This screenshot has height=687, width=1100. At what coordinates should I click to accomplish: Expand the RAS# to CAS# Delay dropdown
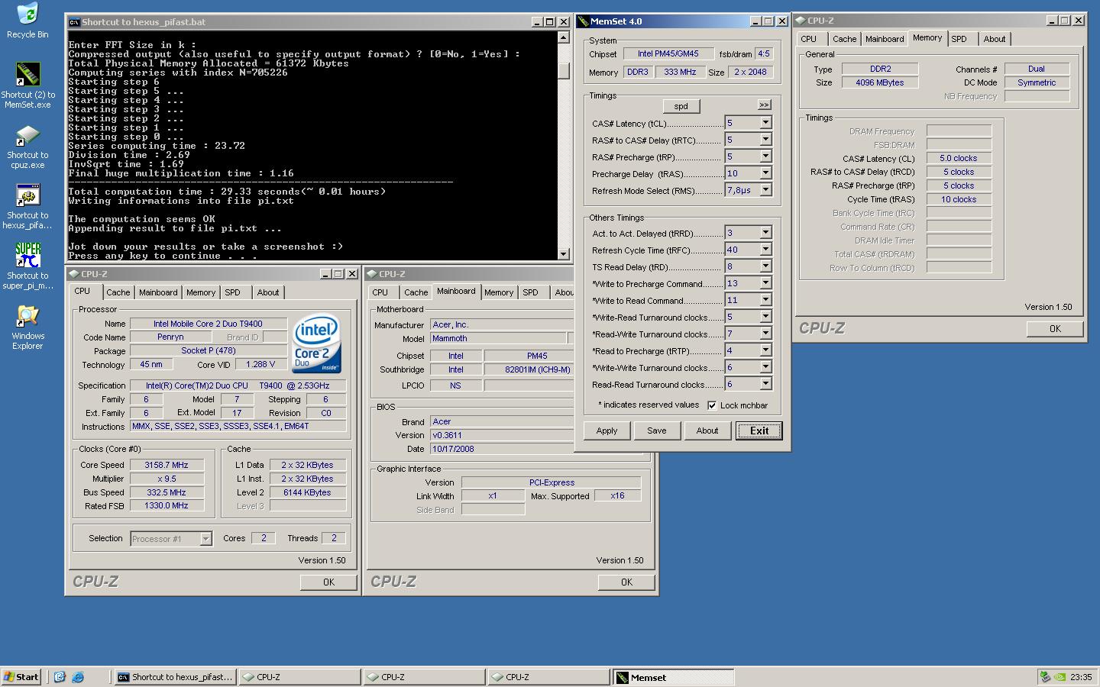(x=765, y=140)
